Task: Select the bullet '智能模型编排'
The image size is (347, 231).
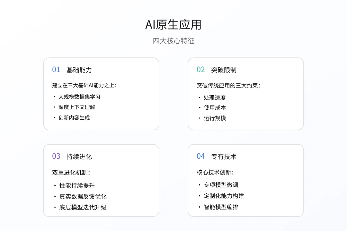Action: pos(221,207)
